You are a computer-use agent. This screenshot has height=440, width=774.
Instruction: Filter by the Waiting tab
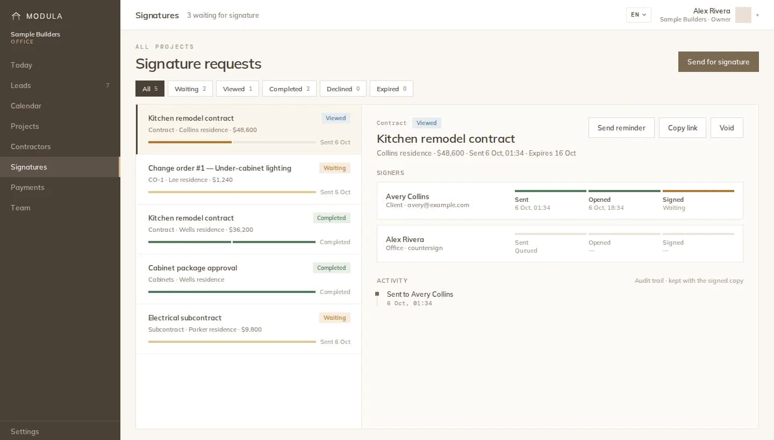point(190,89)
